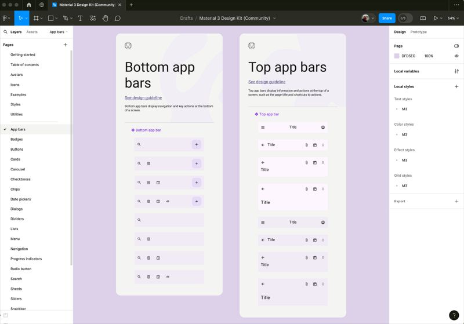Select the Text tool
This screenshot has height=324, width=464.
[x=80, y=18]
